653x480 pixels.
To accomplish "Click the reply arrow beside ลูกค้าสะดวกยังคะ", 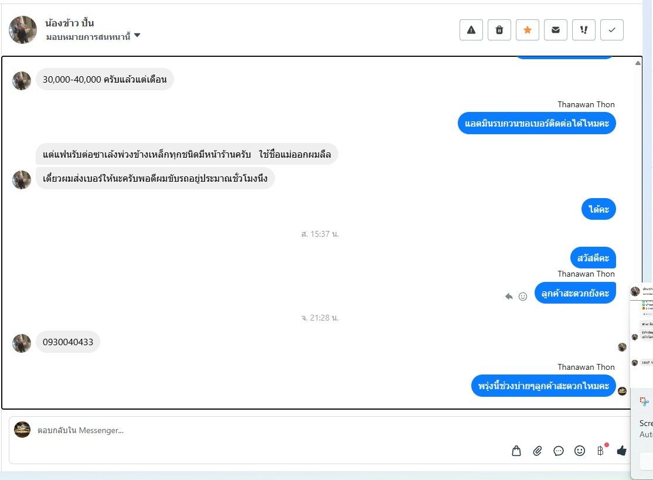I will coord(509,297).
